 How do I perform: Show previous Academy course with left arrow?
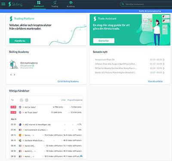pos(11,74)
